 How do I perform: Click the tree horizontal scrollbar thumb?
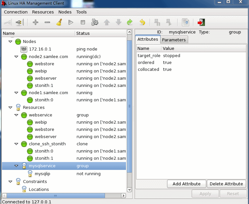coord(56,195)
